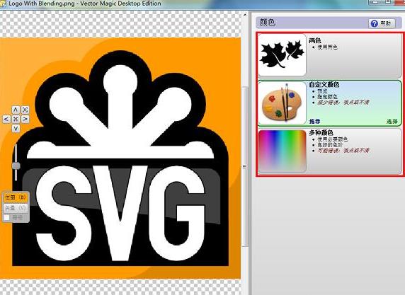The image size is (405, 295).
Task: Choose the 多种颜色 many colors option
Action: point(330,151)
